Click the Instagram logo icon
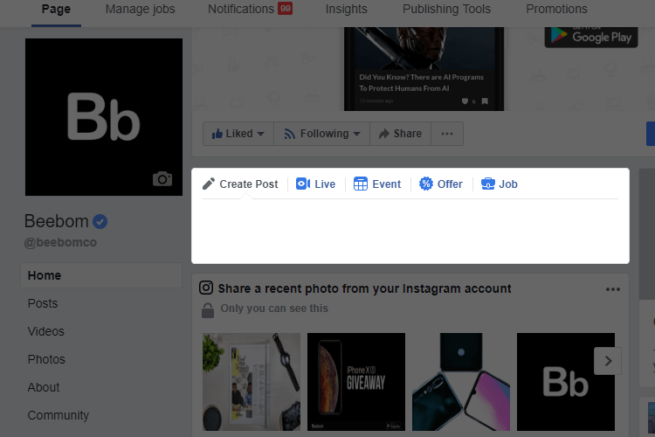The width and height of the screenshot is (655, 437). point(206,288)
